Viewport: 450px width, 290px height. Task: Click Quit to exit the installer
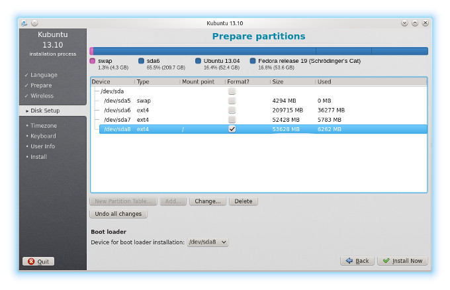pyautogui.click(x=38, y=262)
